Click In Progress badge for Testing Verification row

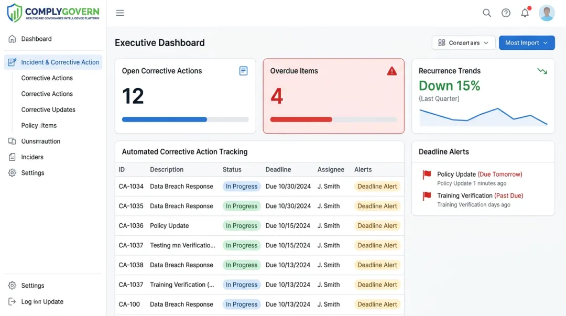242,246
